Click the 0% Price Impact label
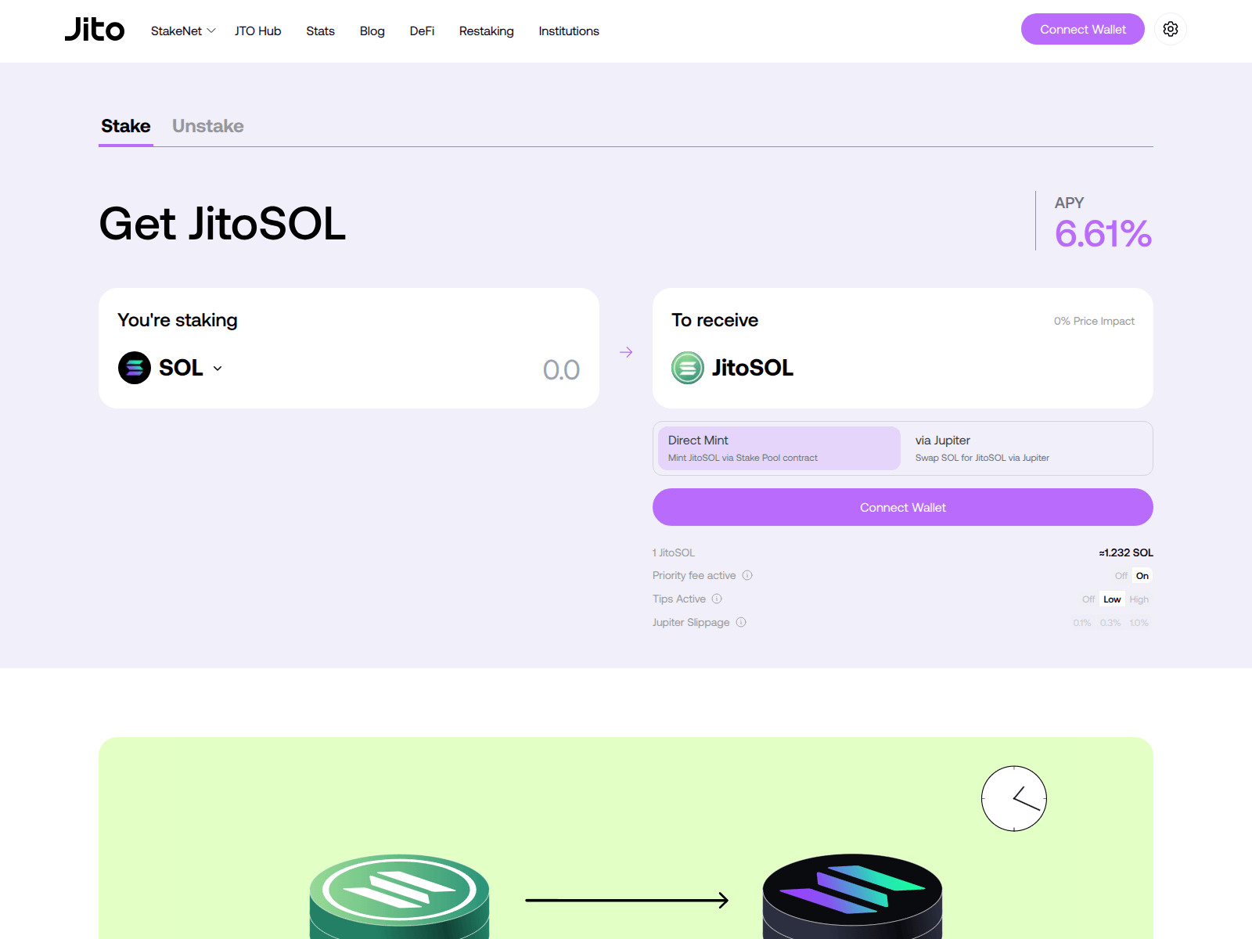 point(1094,321)
